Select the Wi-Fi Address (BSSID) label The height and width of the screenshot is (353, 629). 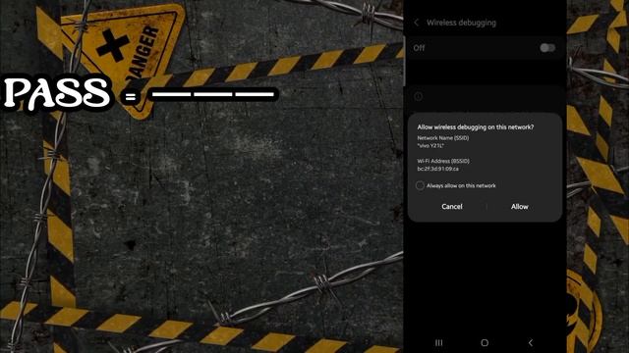(x=443, y=161)
